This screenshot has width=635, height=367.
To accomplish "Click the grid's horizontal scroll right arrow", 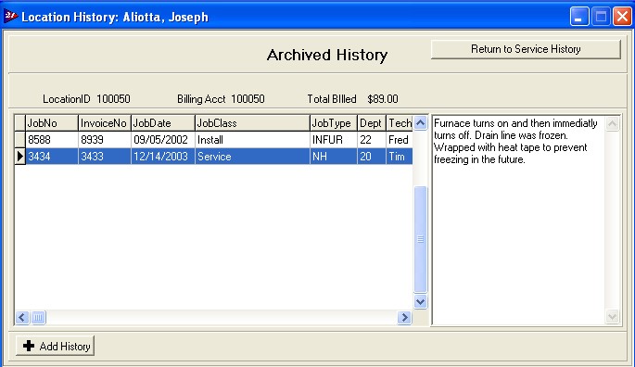I will point(404,317).
